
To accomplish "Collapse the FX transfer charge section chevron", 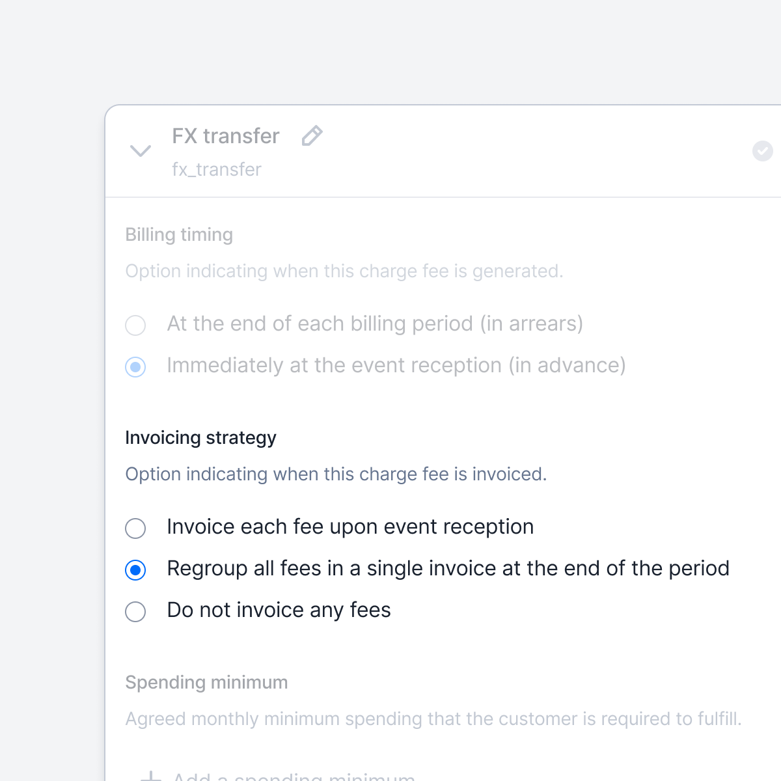I will coord(141,151).
